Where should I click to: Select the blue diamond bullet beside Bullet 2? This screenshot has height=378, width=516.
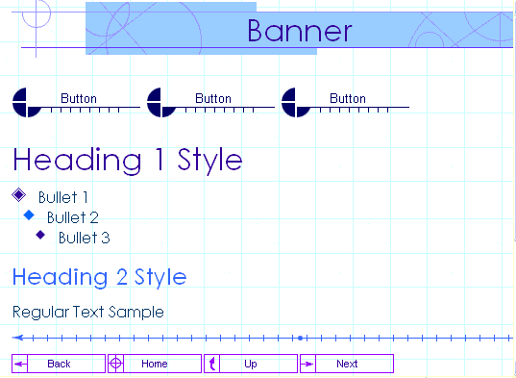tap(29, 215)
